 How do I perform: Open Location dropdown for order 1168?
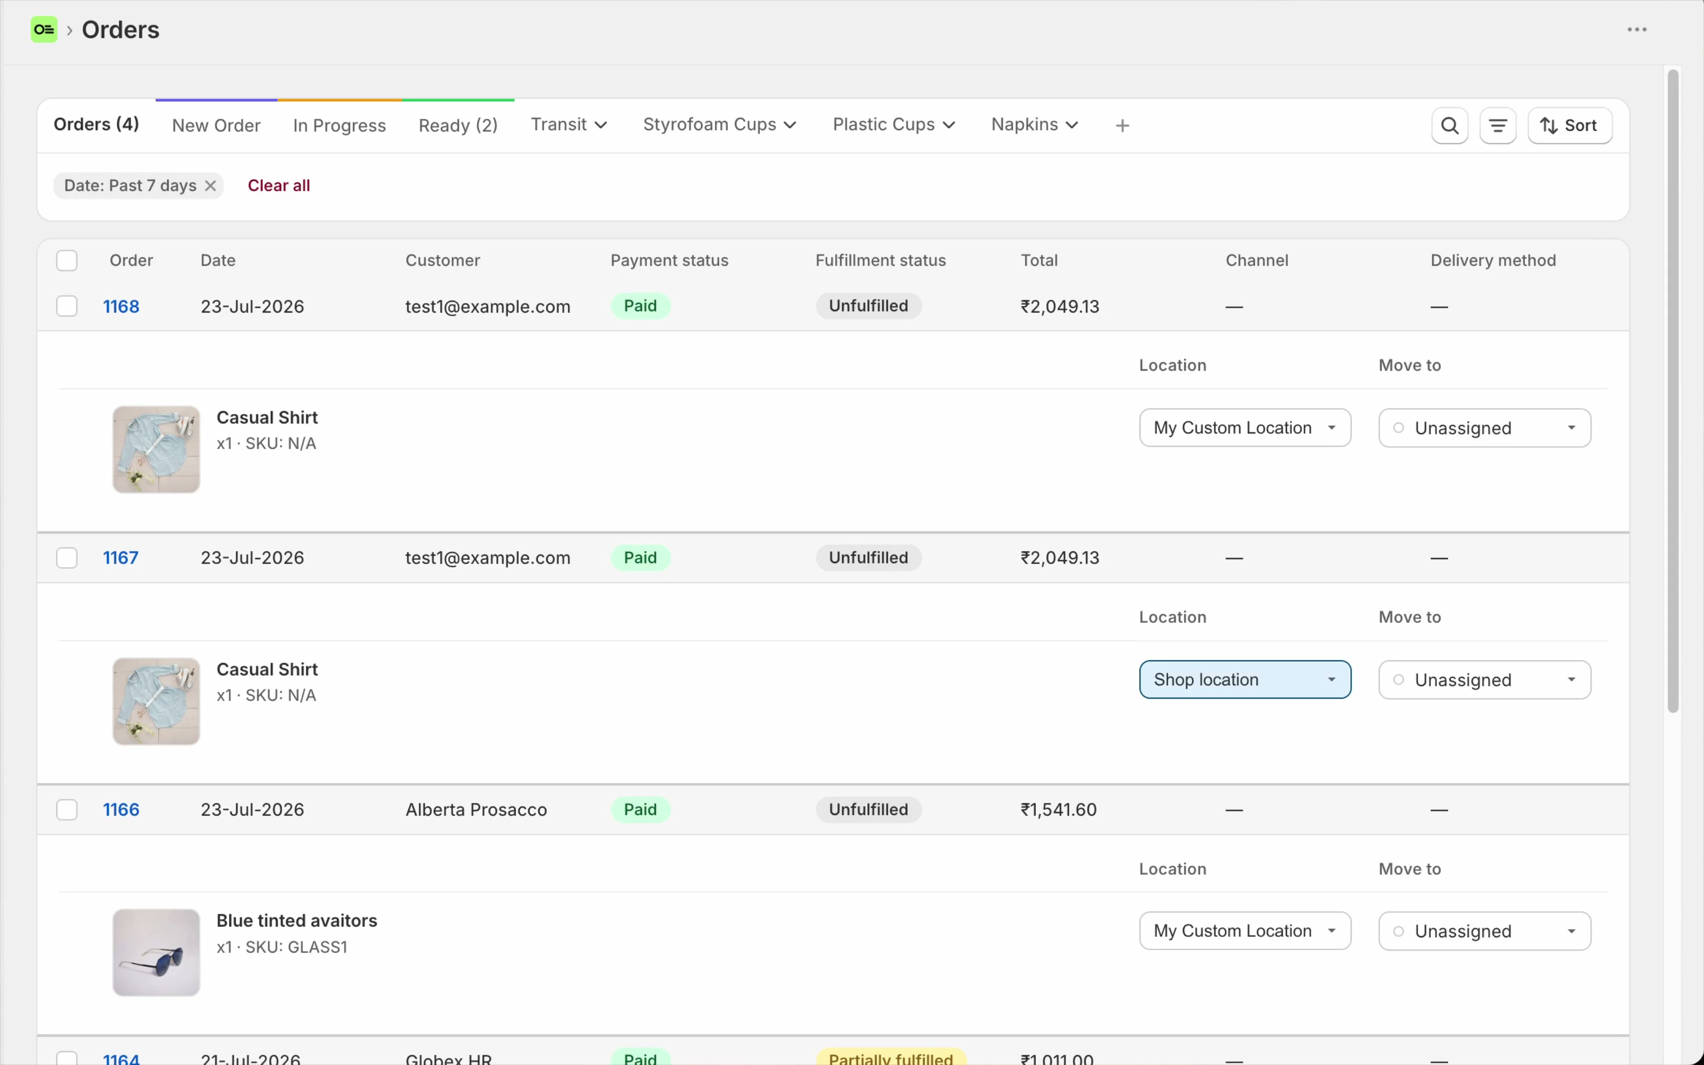point(1245,427)
